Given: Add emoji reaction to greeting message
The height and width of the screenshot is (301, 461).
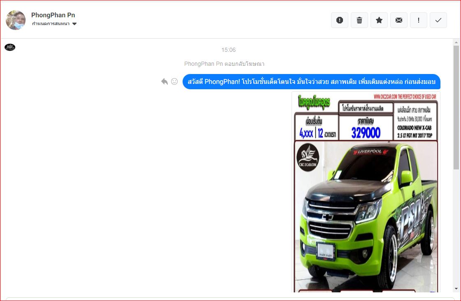Looking at the screenshot, I should tap(174, 81).
